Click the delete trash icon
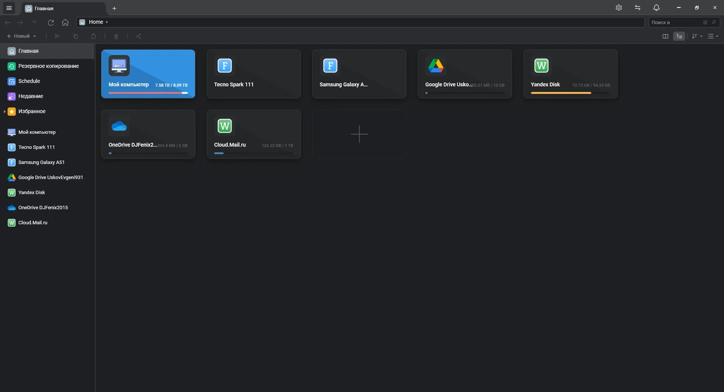724x392 pixels. click(116, 36)
